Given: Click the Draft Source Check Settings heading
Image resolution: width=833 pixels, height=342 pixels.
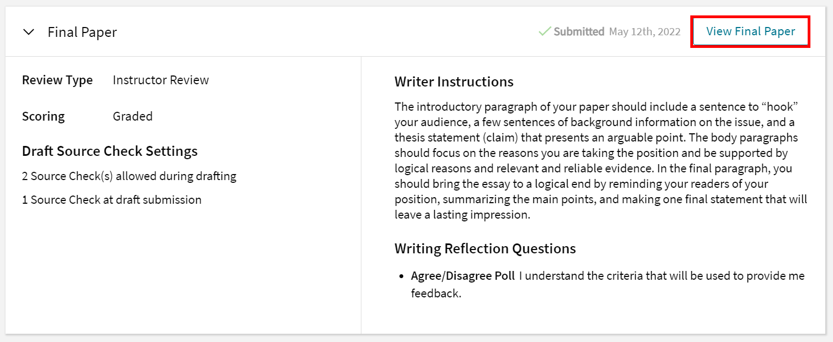Looking at the screenshot, I should coord(109,151).
